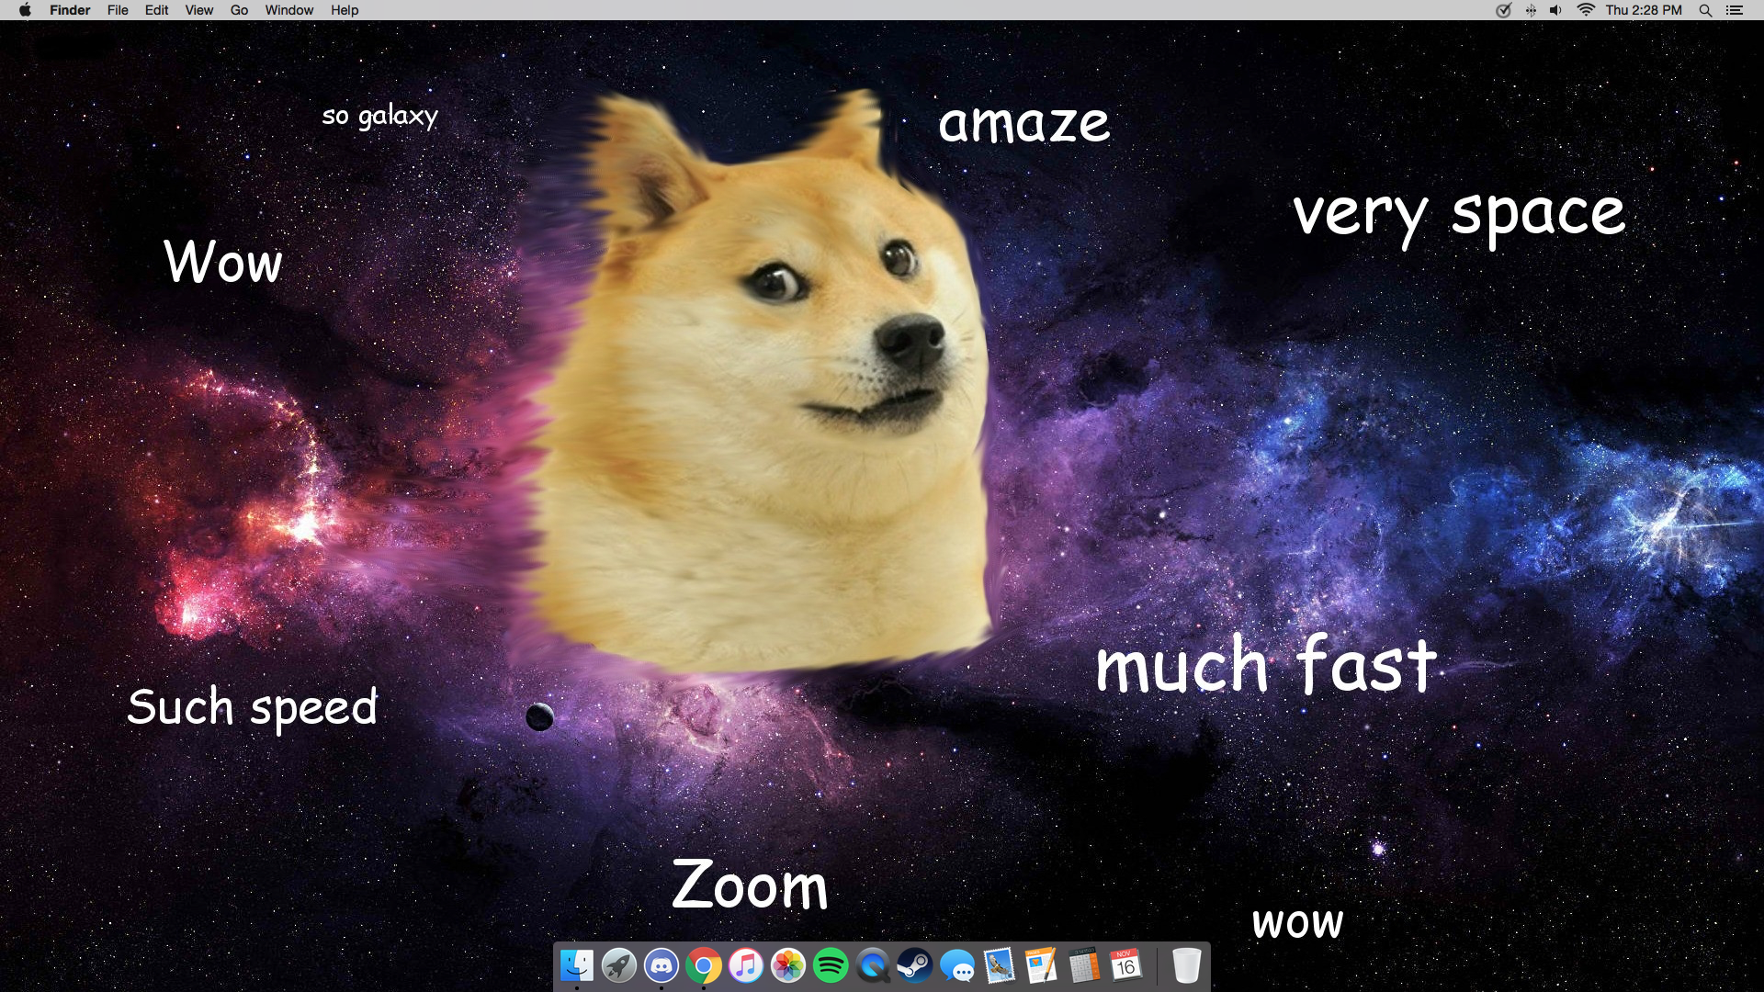Open the Wi-Fi status menu
The height and width of the screenshot is (992, 1764).
pyautogui.click(x=1586, y=10)
